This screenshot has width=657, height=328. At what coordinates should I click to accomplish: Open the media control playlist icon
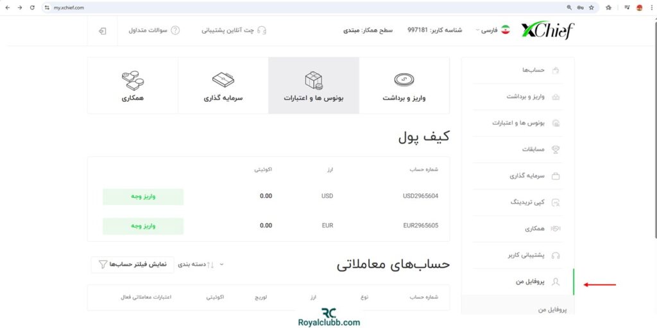click(x=627, y=8)
